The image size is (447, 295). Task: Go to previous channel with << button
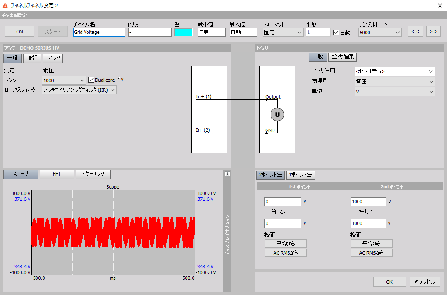[x=415, y=32]
